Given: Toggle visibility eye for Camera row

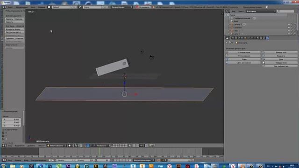Looking at the screenshot, I should 289,24.
